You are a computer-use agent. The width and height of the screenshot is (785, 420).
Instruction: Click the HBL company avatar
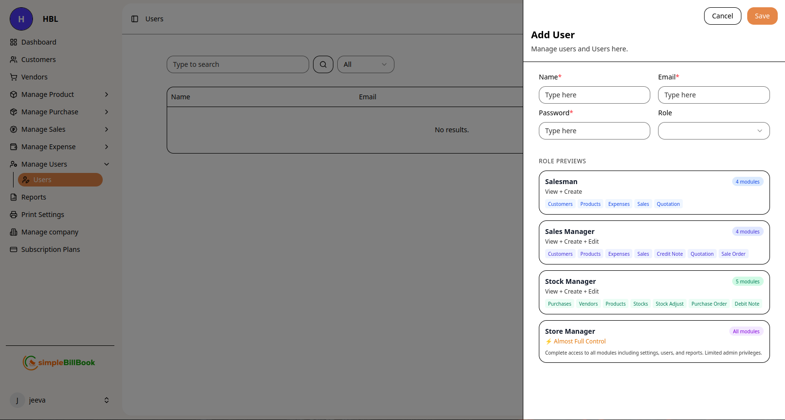pos(21,19)
